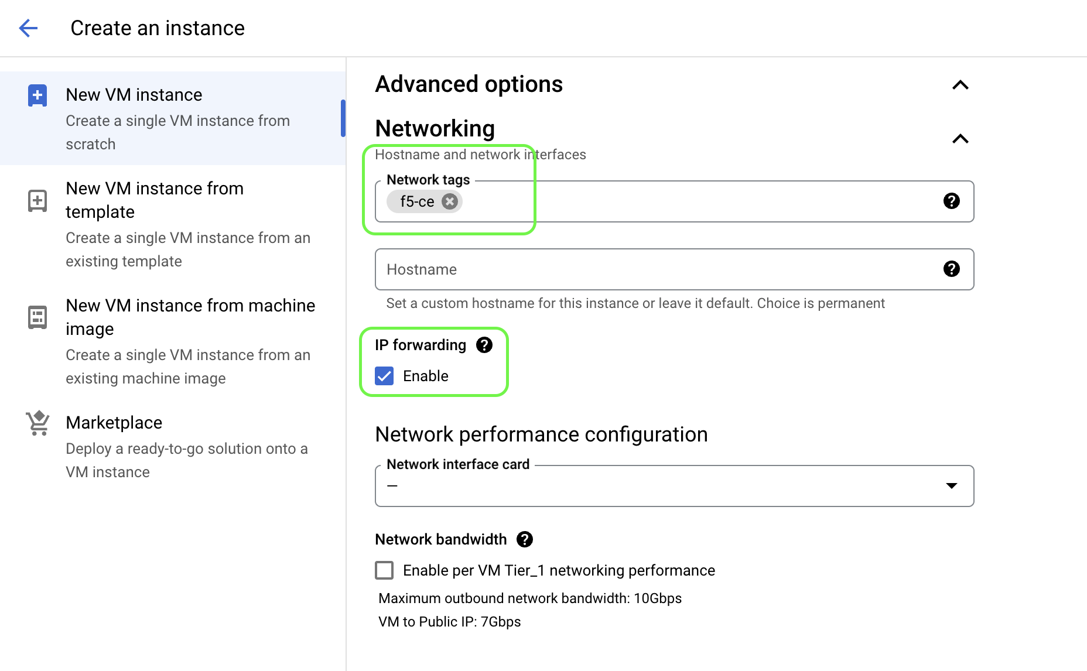This screenshot has width=1087, height=671.
Task: Select New VM instance from template
Action: [x=155, y=200]
